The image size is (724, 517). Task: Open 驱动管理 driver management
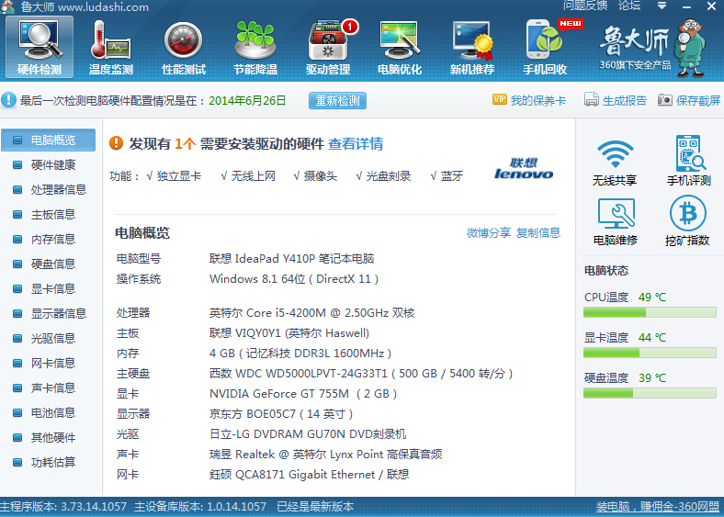click(x=328, y=47)
